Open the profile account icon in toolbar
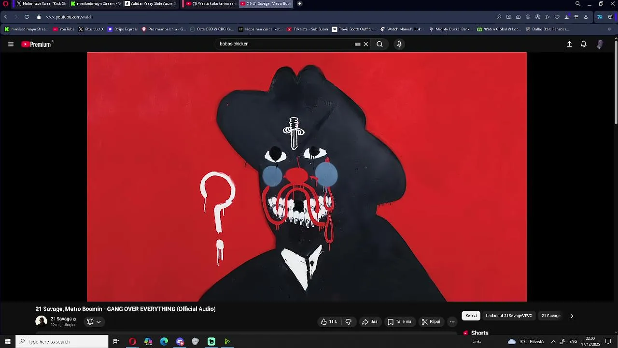The image size is (618, 348). click(x=586, y=17)
